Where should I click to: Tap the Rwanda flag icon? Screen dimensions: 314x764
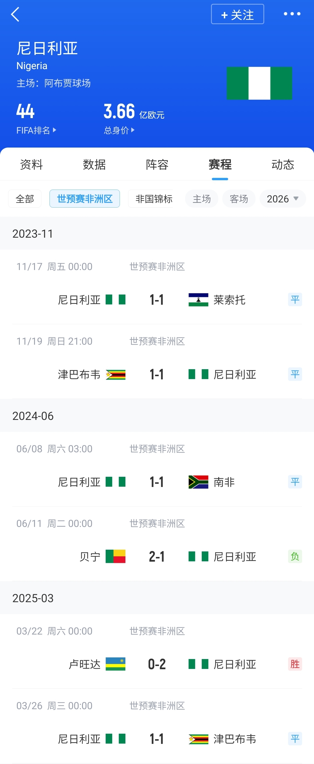pos(116,664)
